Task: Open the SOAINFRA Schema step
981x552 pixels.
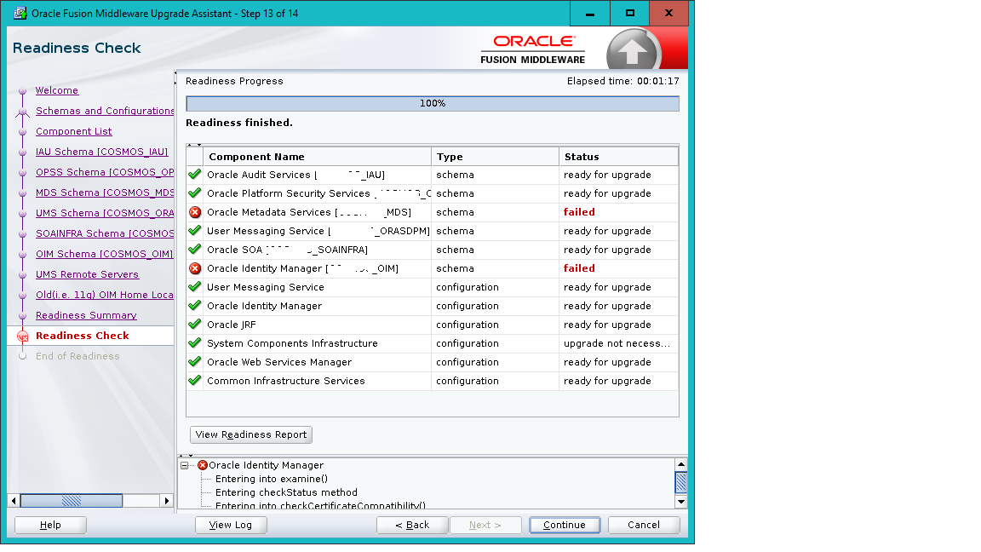Action: [x=105, y=233]
